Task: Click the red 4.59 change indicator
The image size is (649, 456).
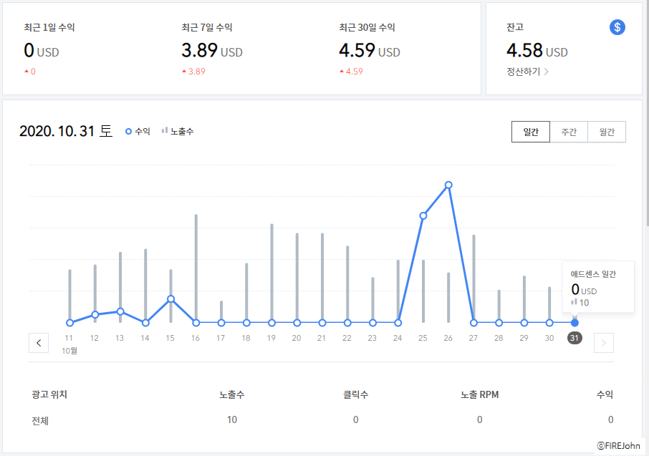Action: tap(351, 71)
